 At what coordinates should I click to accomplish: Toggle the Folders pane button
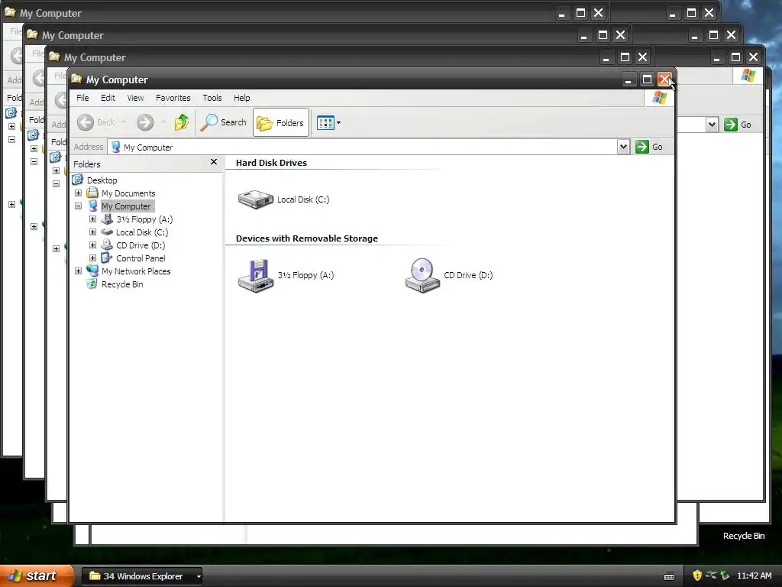click(281, 122)
